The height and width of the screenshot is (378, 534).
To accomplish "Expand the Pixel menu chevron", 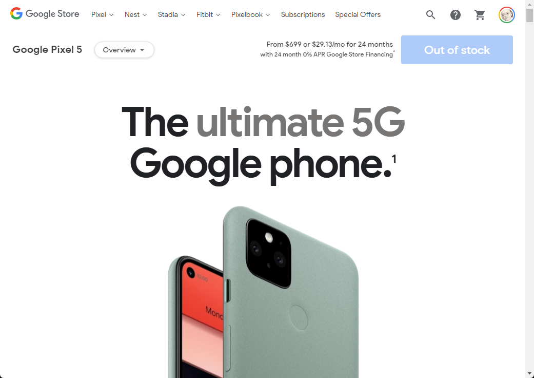I will [x=111, y=15].
